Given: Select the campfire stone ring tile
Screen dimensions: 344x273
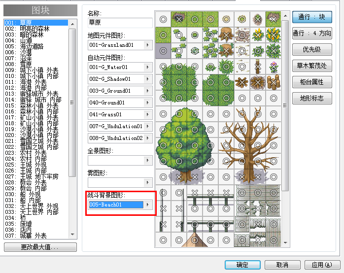Looking at the screenshot, I should tap(258, 82).
